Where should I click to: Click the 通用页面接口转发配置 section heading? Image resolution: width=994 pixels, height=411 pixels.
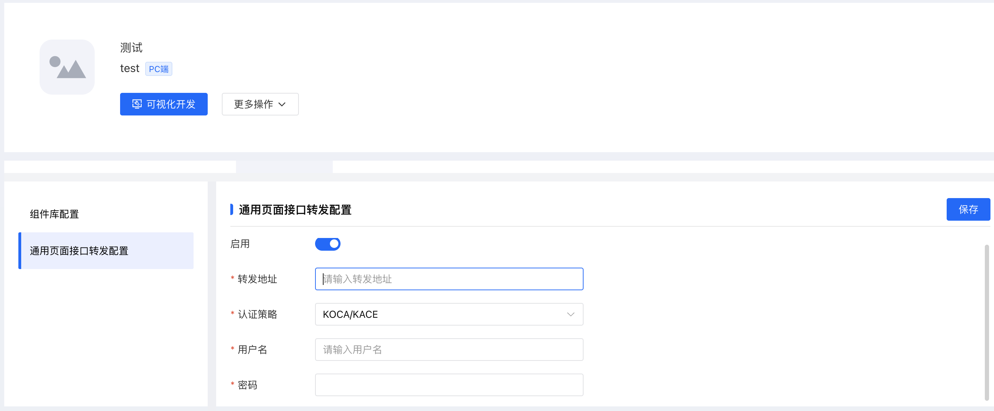coord(295,210)
